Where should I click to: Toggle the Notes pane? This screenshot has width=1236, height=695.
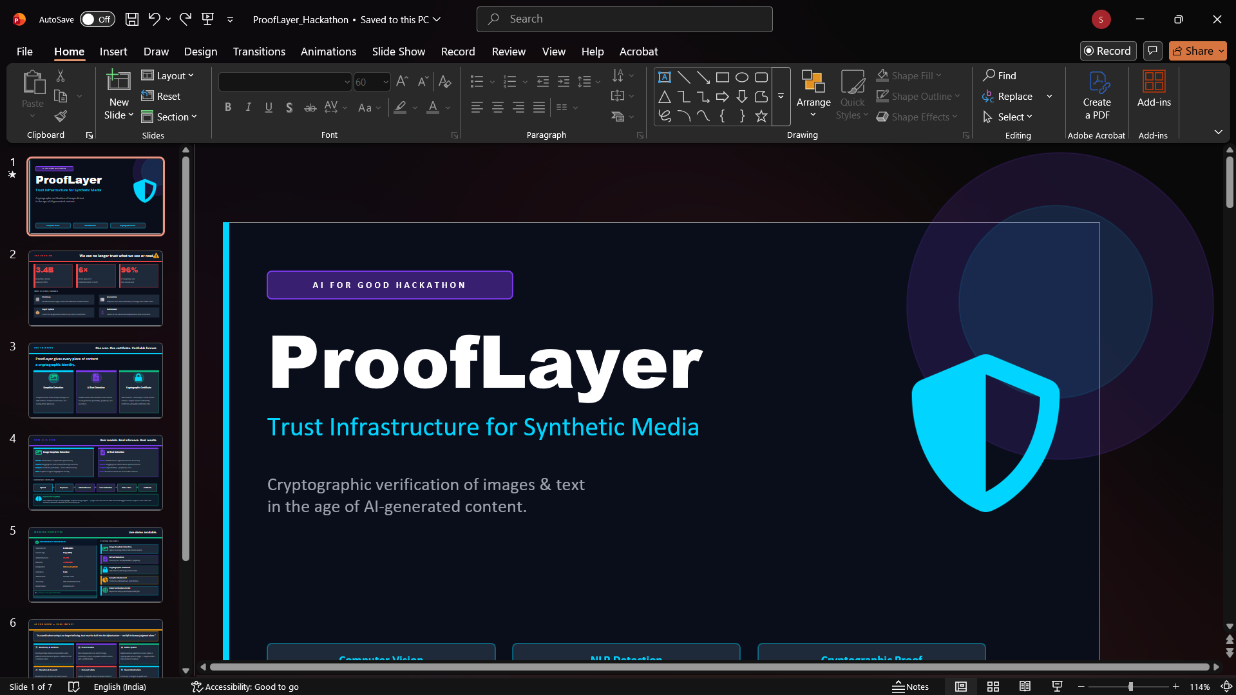click(x=910, y=687)
